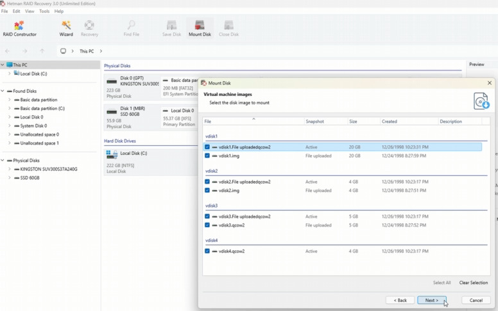Expand the Unallocated space 0 node
This screenshot has width=498, height=311.
(x=9, y=134)
